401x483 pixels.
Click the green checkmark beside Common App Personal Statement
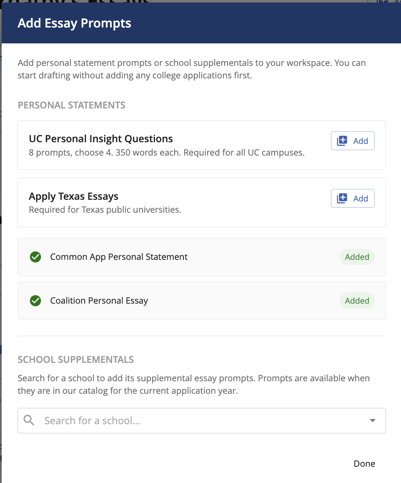[x=35, y=257]
